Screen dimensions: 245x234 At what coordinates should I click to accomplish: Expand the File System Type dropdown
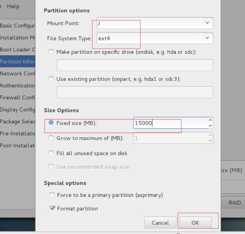pyautogui.click(x=207, y=38)
